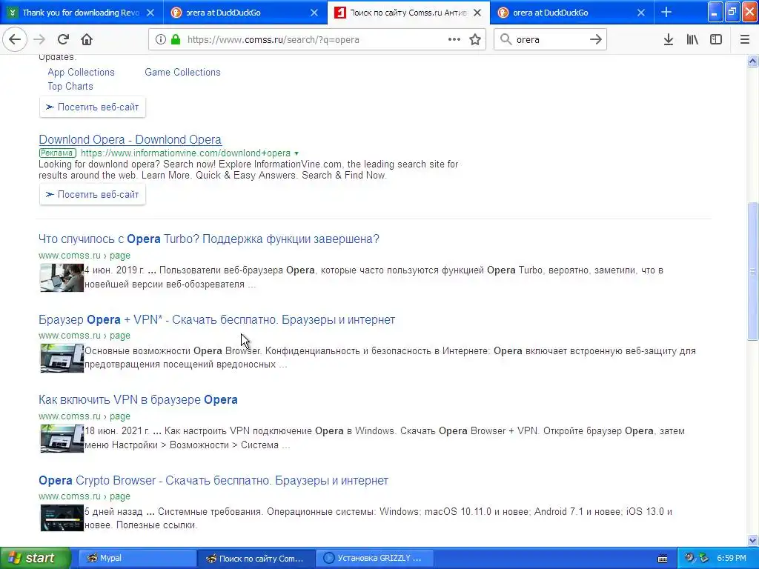This screenshot has height=569, width=759.
Task: Open Opera Turbo article result
Action: pos(208,239)
